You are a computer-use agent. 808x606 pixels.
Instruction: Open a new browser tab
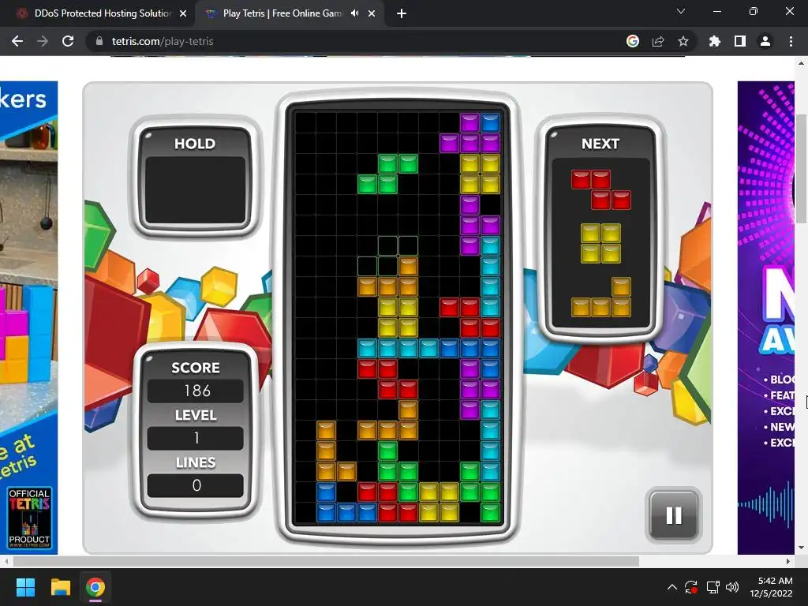click(x=402, y=13)
